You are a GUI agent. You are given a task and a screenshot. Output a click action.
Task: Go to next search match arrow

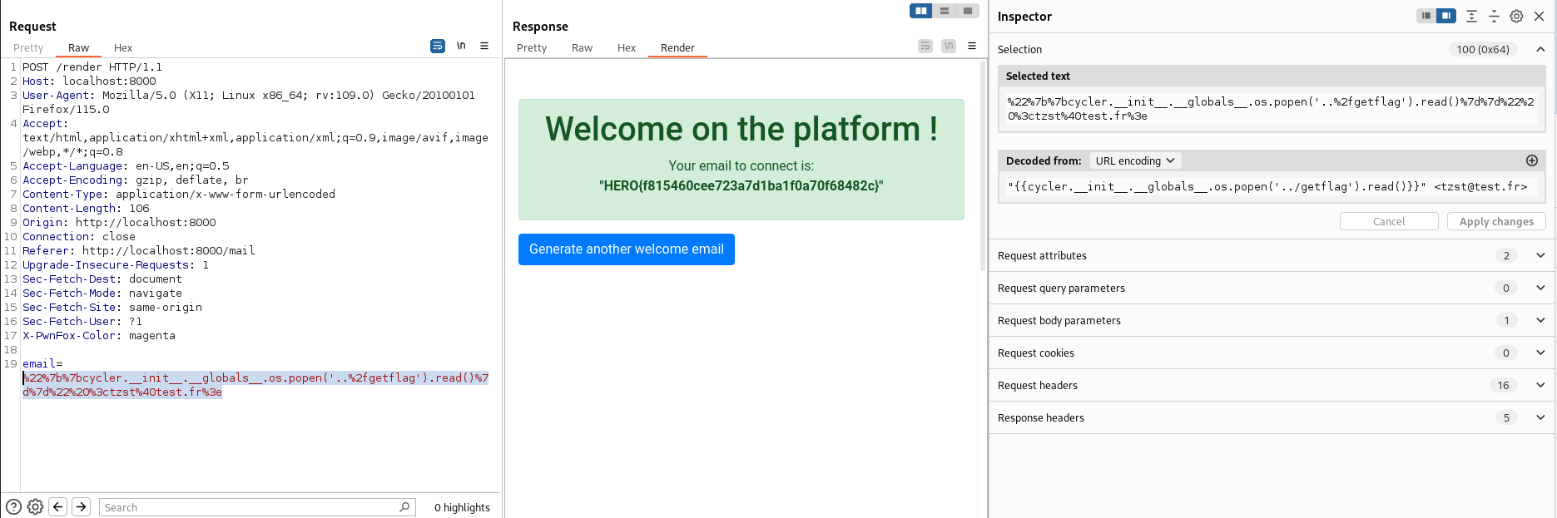82,506
